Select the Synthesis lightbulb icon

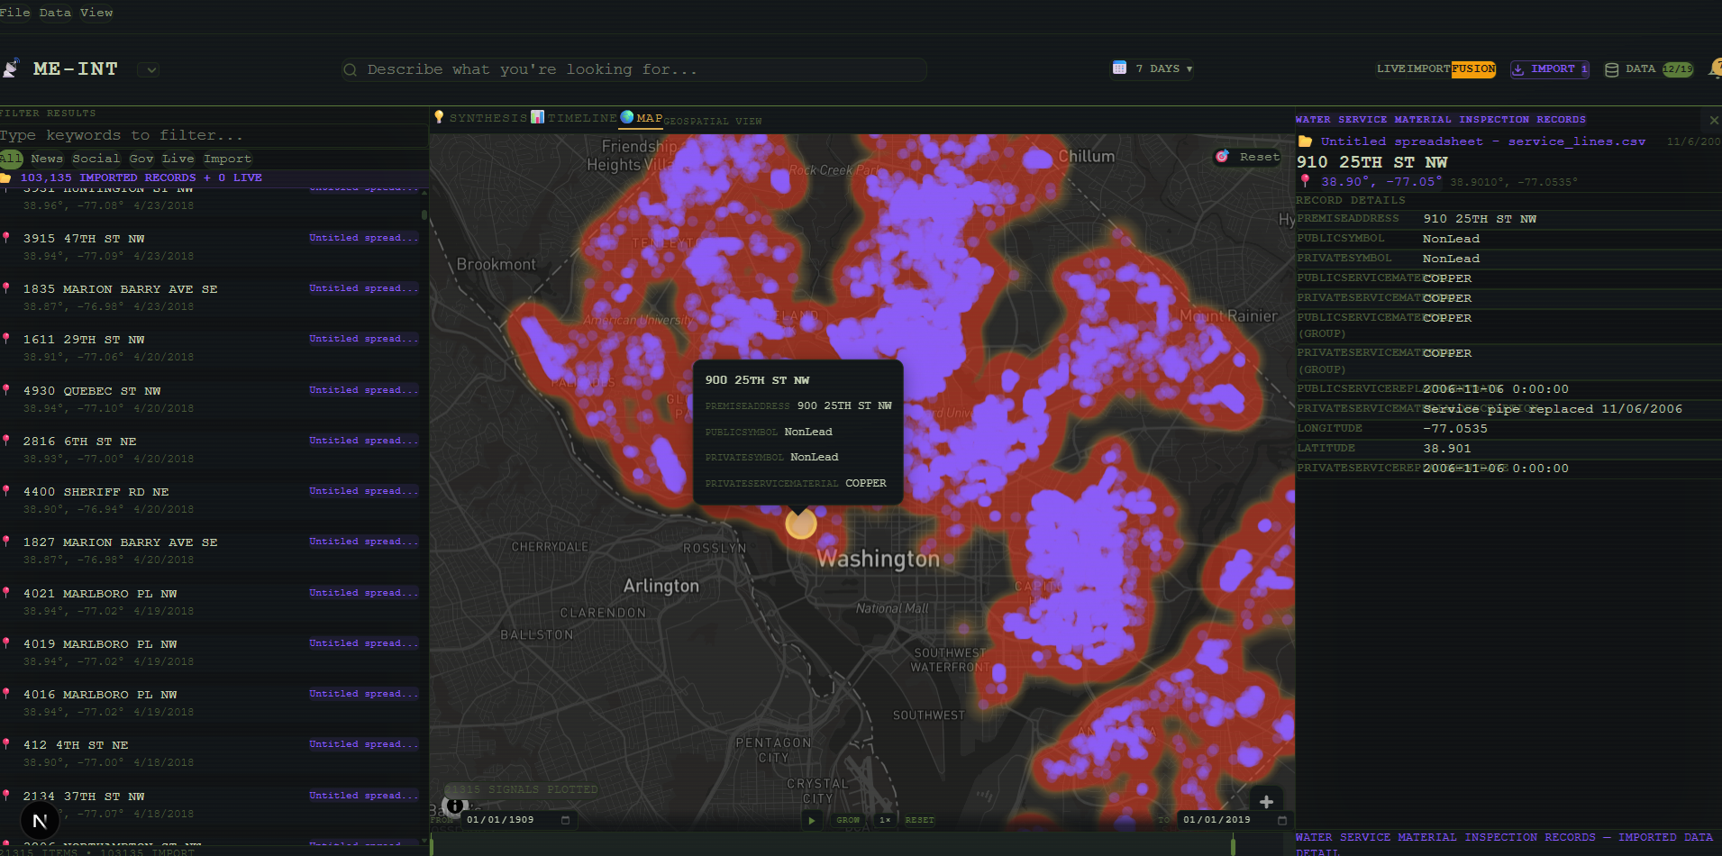click(440, 117)
